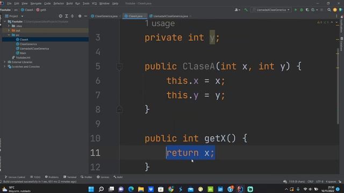This screenshot has width=344, height=193.
Task: Open the VCS menu
Action: tap(95, 4)
